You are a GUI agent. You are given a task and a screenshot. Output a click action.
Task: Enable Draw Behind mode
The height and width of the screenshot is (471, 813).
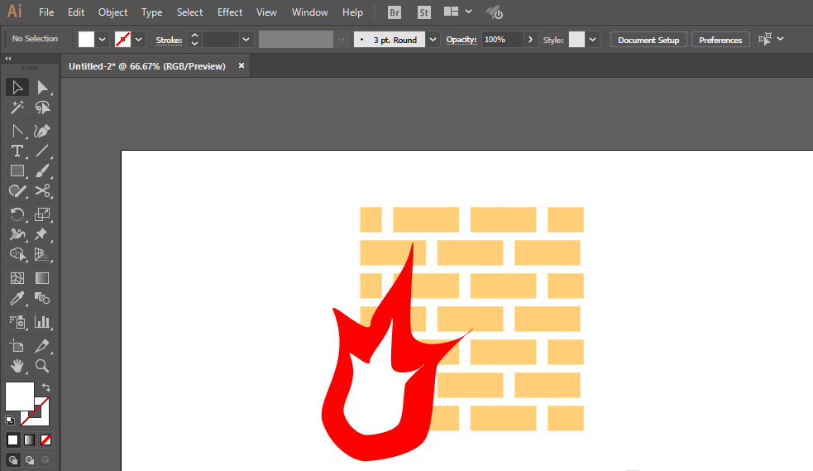click(30, 460)
